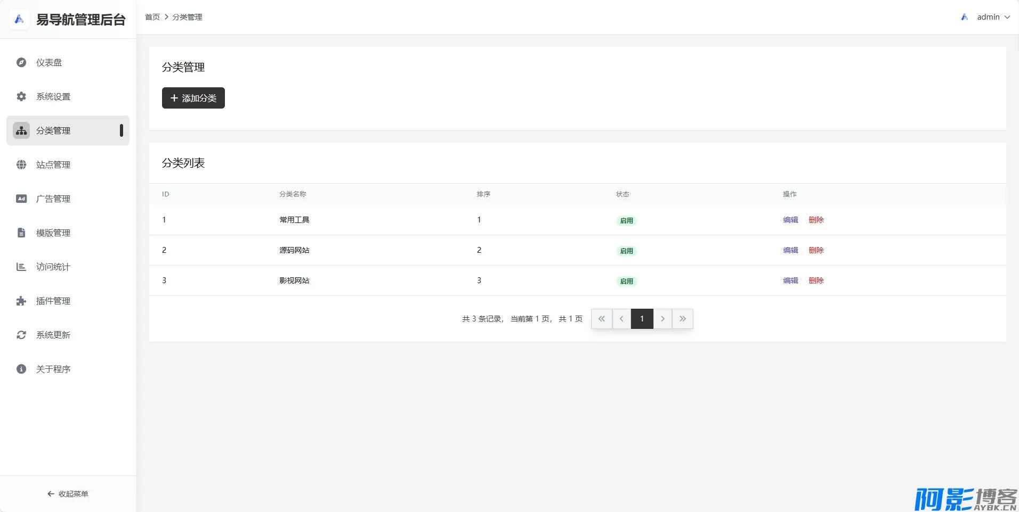The image size is (1019, 512).
Task: Open the about program info icon
Action: click(x=21, y=369)
